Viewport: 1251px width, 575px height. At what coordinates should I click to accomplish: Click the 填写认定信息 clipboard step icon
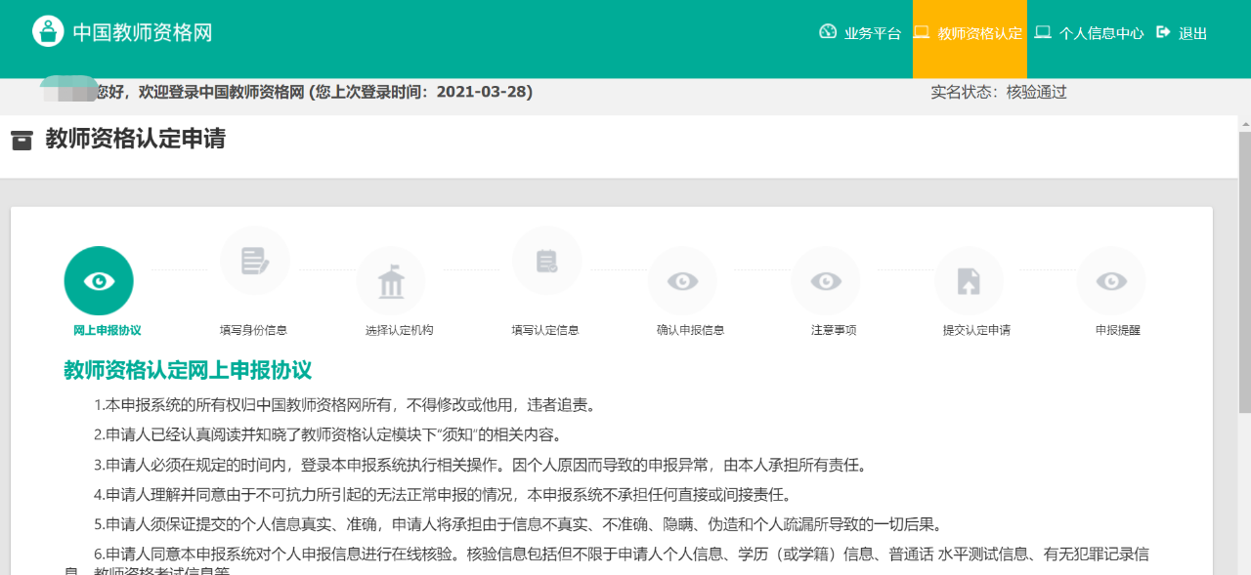click(546, 261)
